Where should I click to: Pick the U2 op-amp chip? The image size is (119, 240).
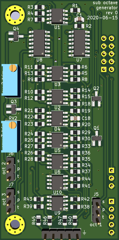click(57, 97)
